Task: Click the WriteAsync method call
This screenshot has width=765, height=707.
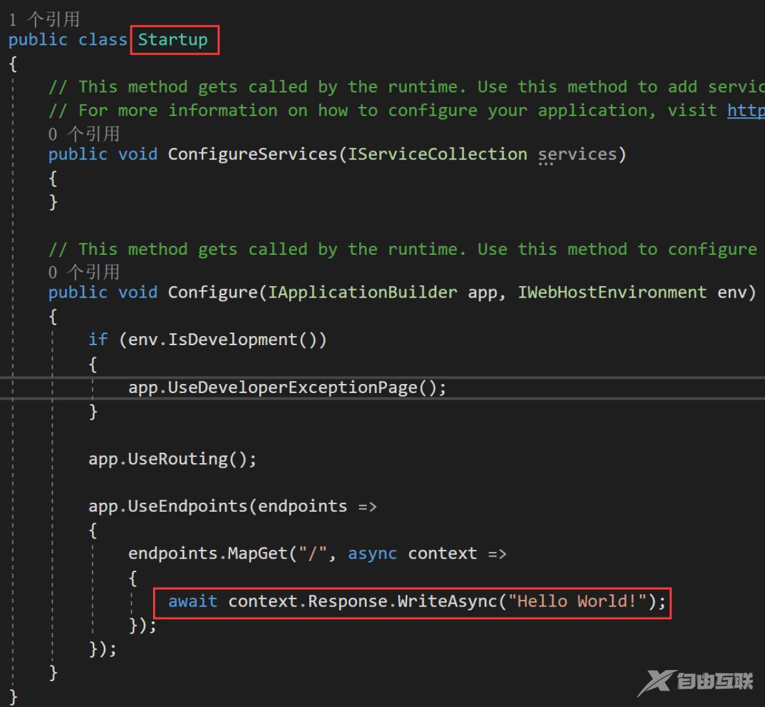Action: click(447, 601)
